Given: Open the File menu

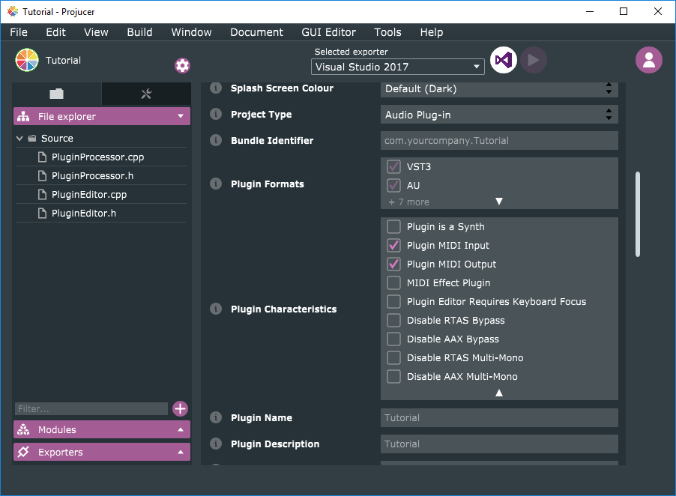Looking at the screenshot, I should [x=19, y=32].
